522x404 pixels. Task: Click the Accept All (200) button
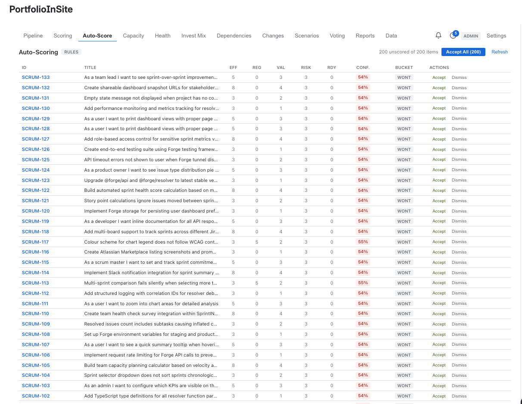coord(463,52)
